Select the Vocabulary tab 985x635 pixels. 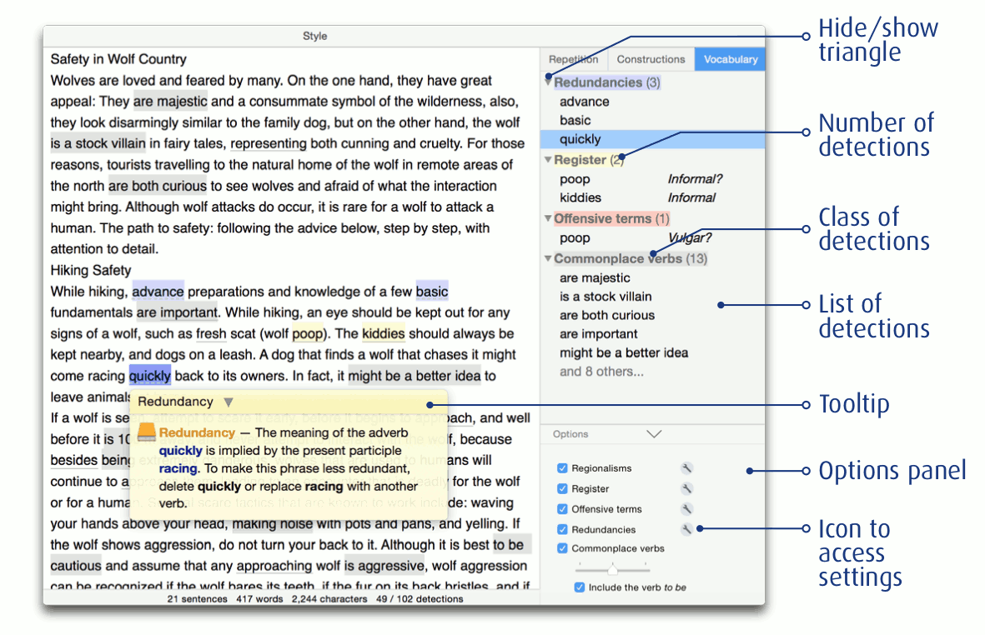(731, 59)
